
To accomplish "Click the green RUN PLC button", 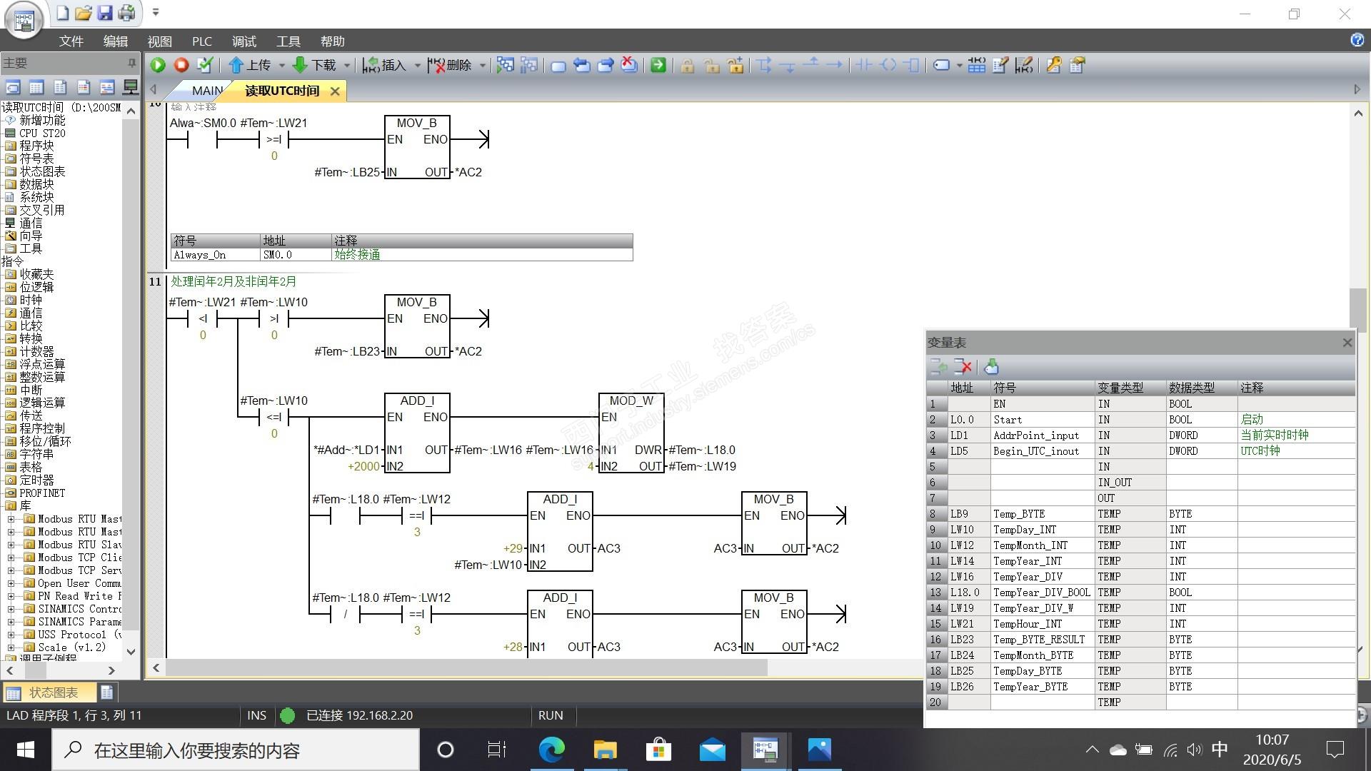I will [x=158, y=65].
